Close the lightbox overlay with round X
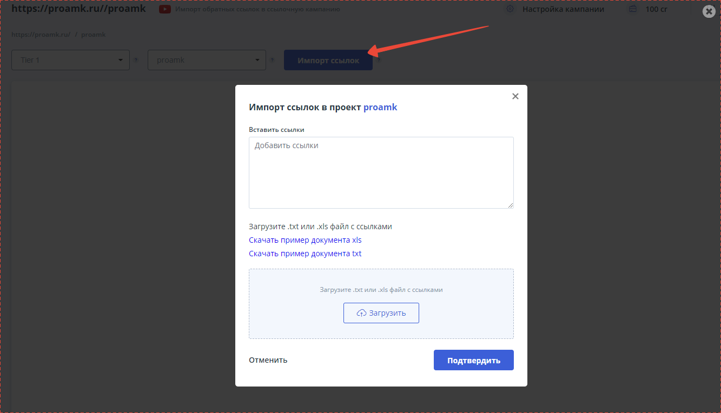 709,11
